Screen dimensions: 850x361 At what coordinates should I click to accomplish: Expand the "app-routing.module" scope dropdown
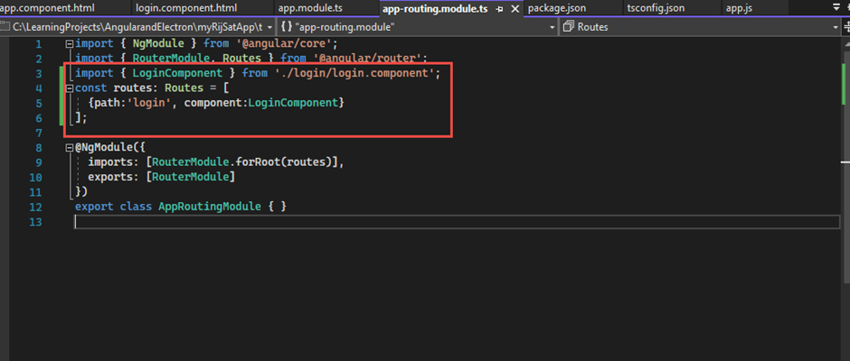552,27
